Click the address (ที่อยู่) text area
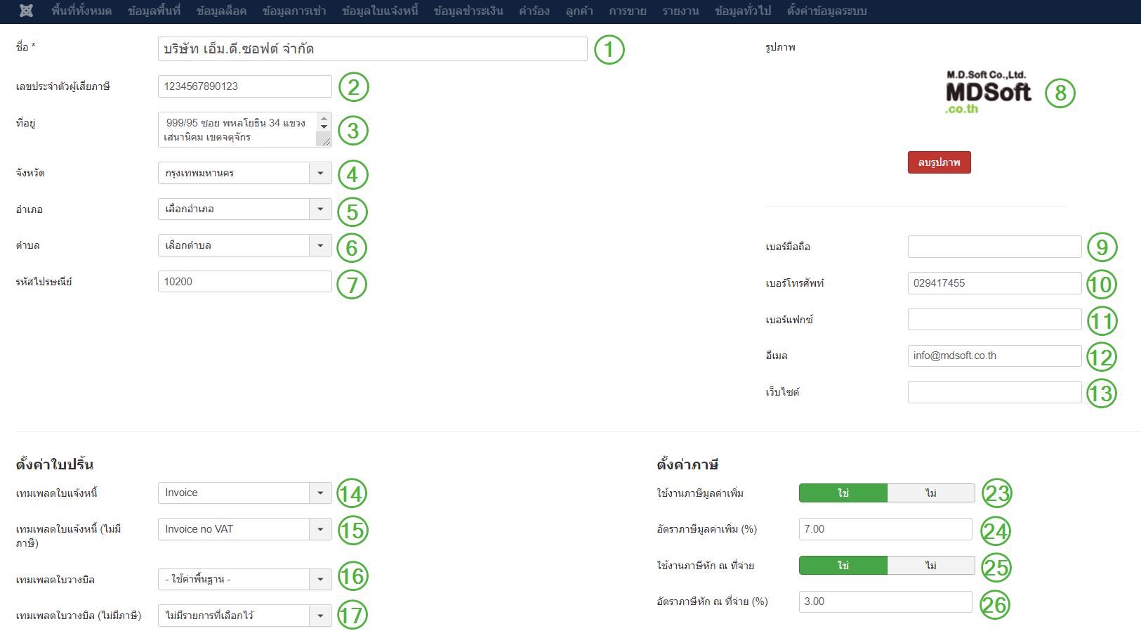 click(244, 129)
